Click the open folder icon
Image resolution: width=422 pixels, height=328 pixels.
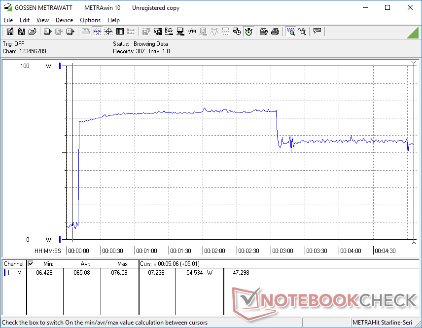(33, 32)
